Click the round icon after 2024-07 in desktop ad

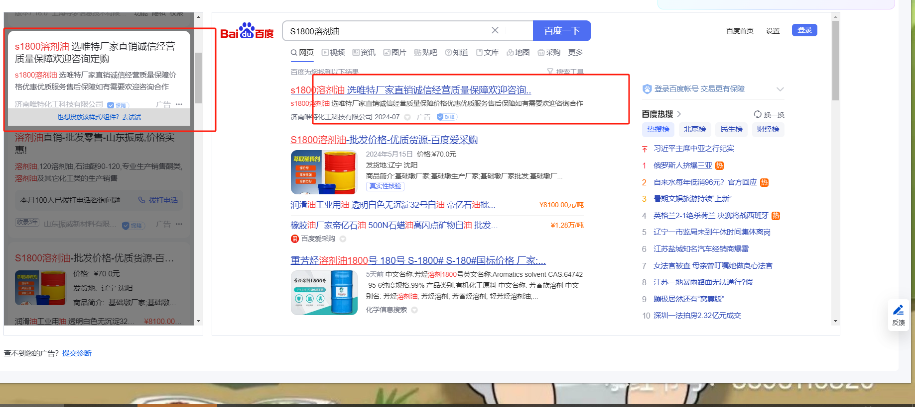click(407, 117)
